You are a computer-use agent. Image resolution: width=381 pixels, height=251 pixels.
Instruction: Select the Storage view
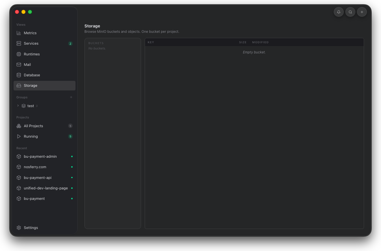(44, 85)
